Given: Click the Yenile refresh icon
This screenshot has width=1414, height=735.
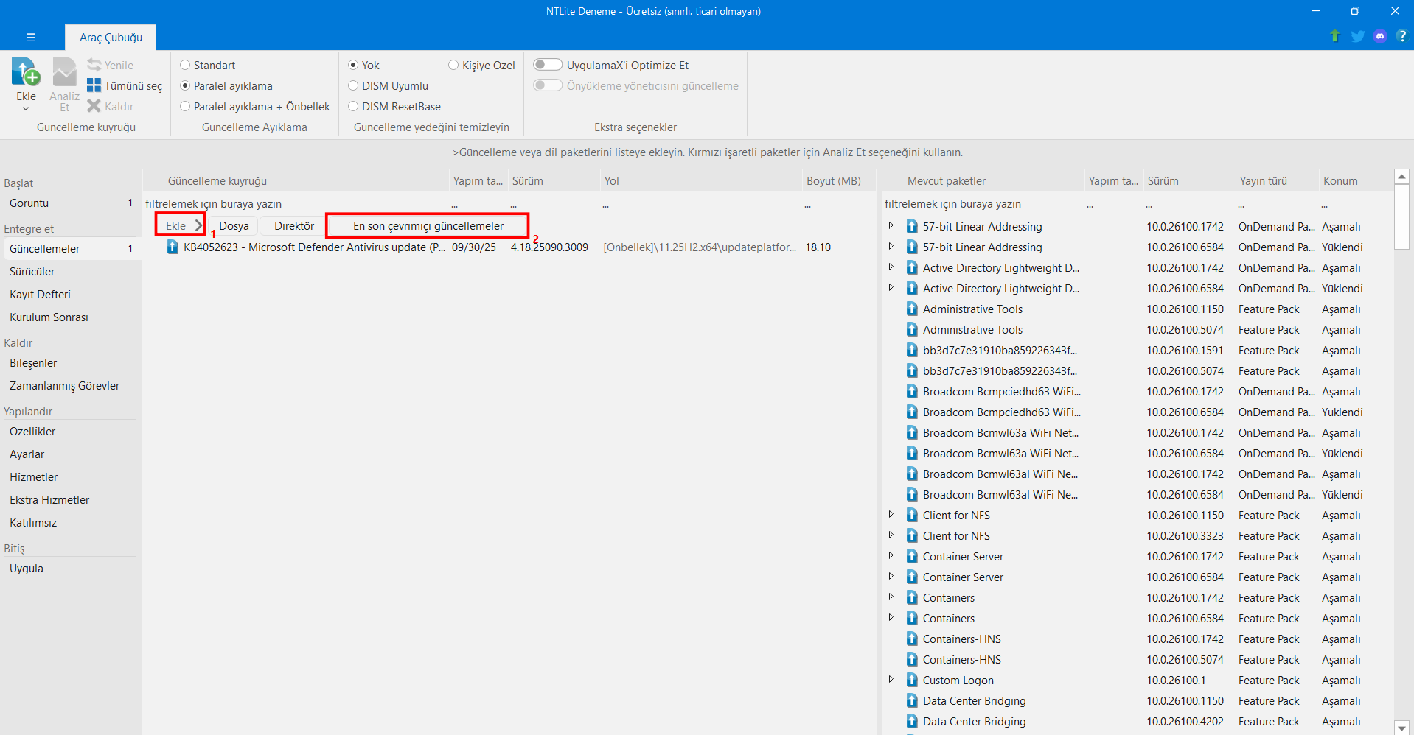Looking at the screenshot, I should [94, 65].
